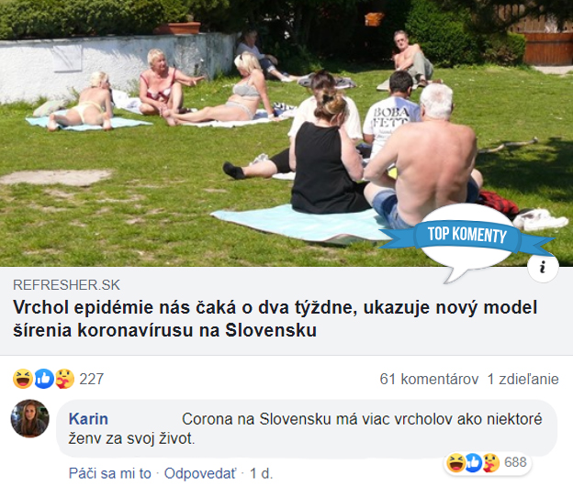Open the article headline about Vrchol epidémie

[275, 318]
